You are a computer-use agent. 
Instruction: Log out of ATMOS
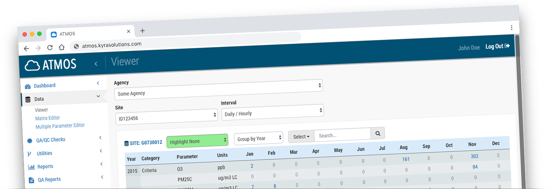[497, 46]
